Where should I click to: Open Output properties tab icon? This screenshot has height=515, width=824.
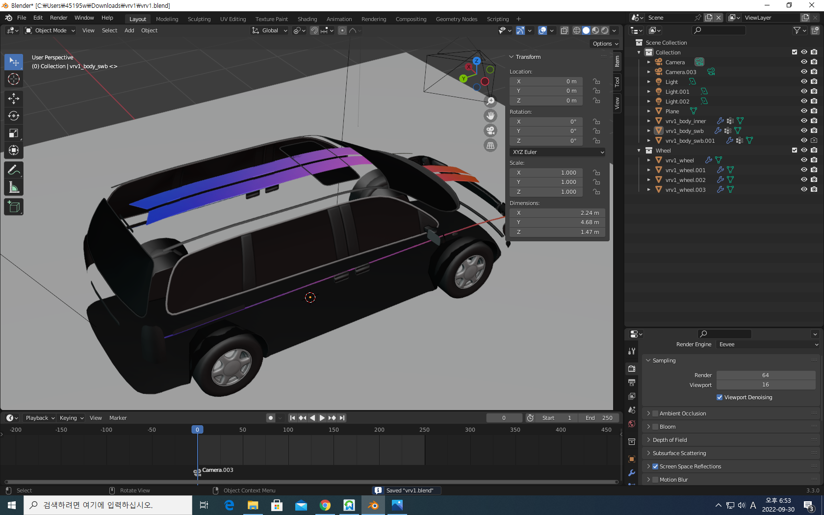click(632, 382)
